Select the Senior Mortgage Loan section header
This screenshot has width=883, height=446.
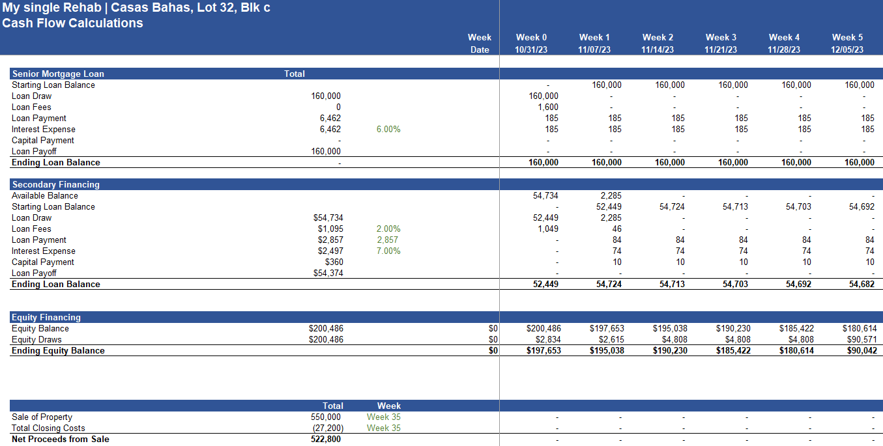(58, 74)
